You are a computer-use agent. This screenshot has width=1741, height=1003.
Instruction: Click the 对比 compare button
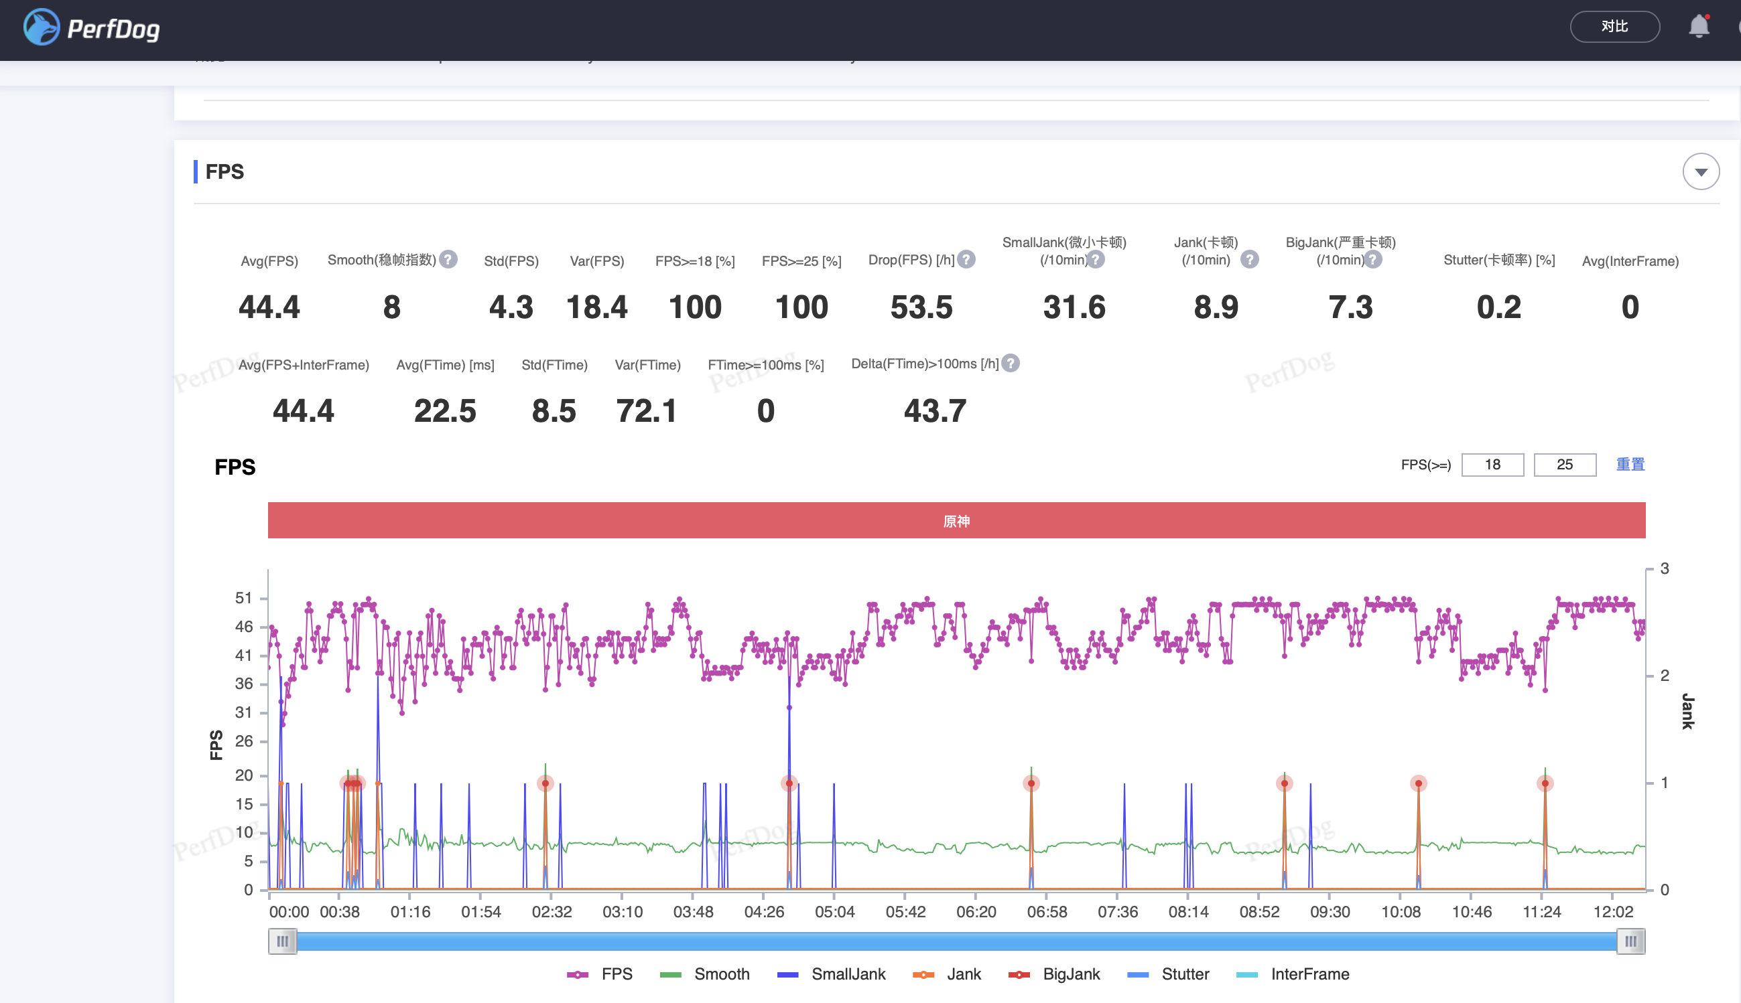(1614, 26)
